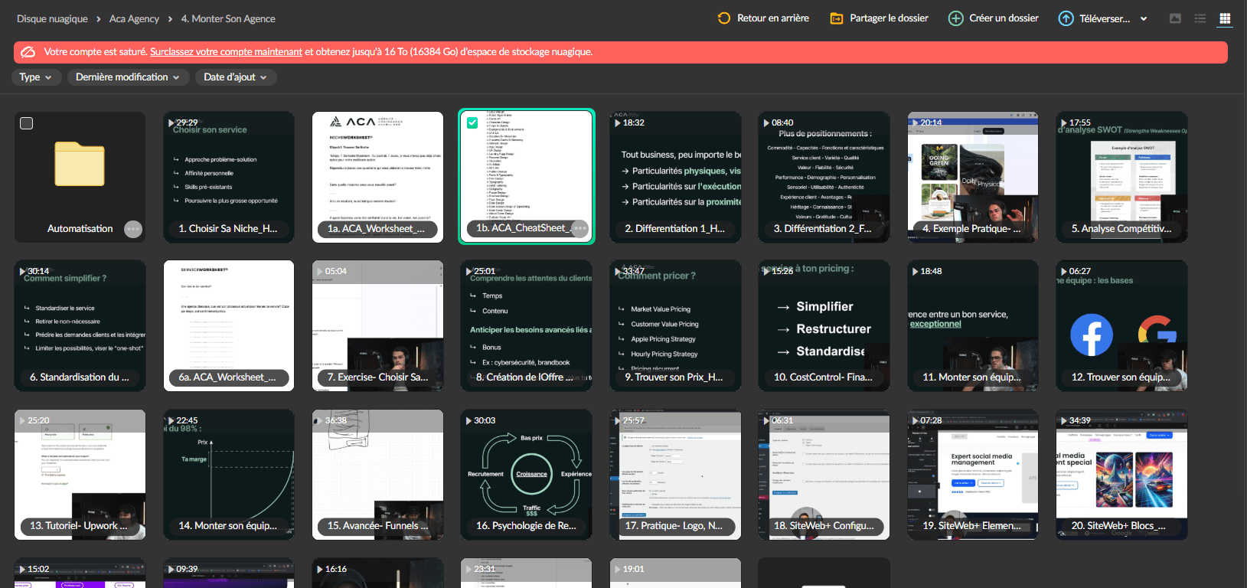This screenshot has height=588, width=1247.
Task: Open the 12. Trouver son équip... video thumbnail
Action: (x=1121, y=326)
